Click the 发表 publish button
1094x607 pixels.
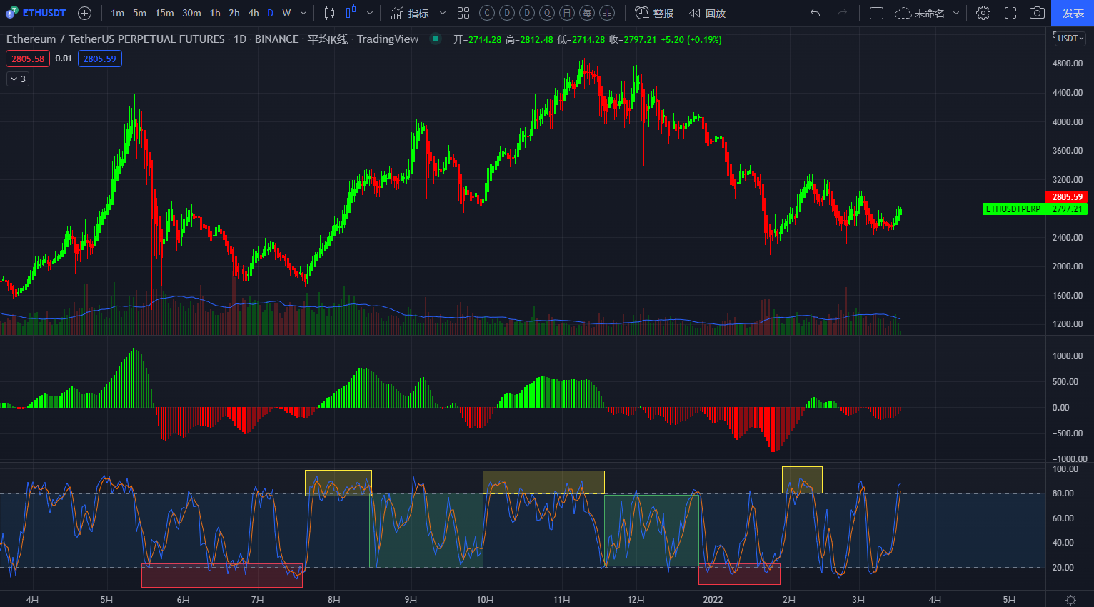coord(1072,13)
